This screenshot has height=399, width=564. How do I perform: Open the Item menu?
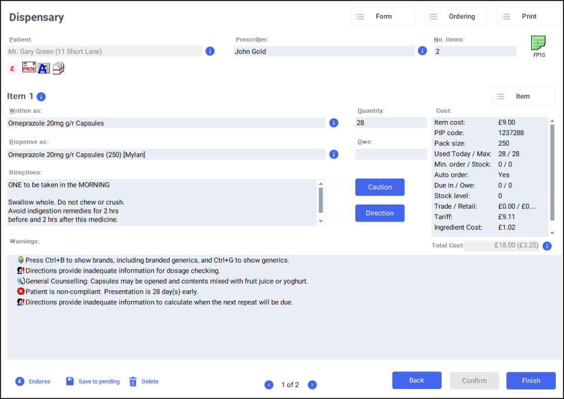pyautogui.click(x=522, y=96)
